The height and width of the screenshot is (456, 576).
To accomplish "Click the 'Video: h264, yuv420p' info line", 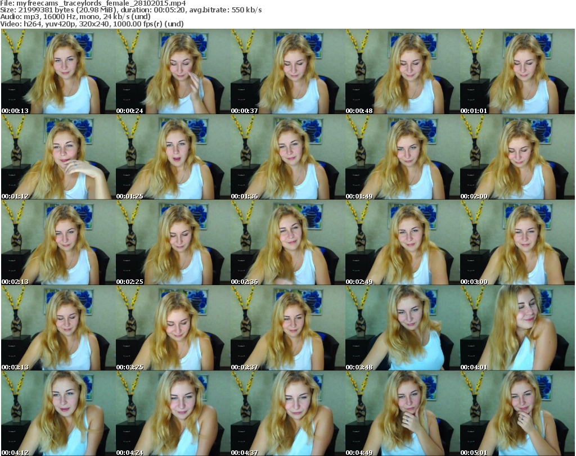I will [x=92, y=24].
